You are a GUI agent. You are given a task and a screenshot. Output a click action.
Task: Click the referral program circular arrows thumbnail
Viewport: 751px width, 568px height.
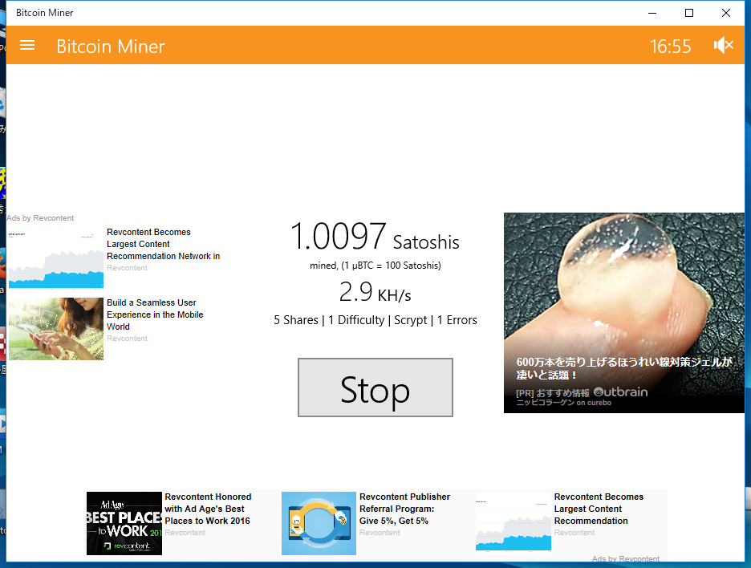coord(319,523)
